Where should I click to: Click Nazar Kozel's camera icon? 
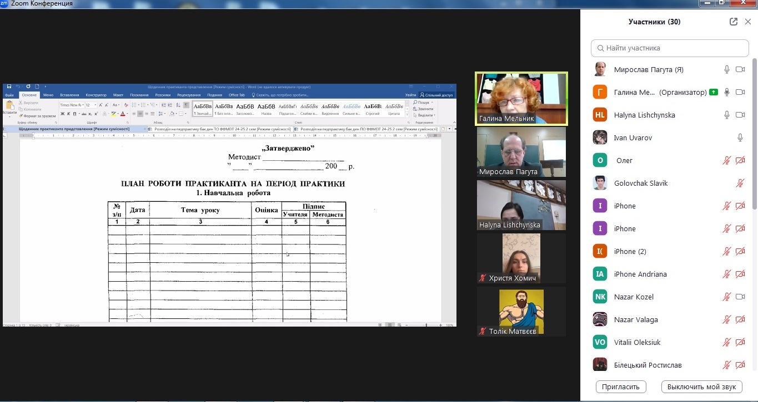tap(740, 297)
